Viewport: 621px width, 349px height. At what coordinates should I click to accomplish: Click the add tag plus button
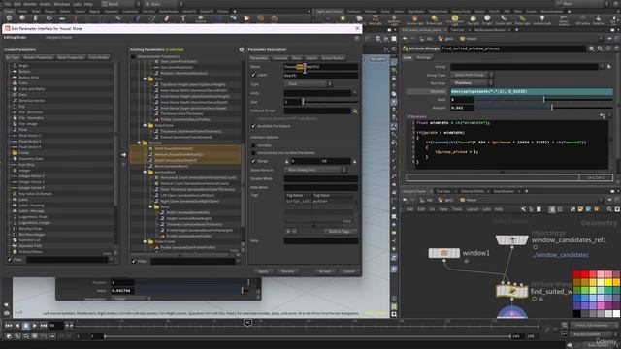pos(288,231)
